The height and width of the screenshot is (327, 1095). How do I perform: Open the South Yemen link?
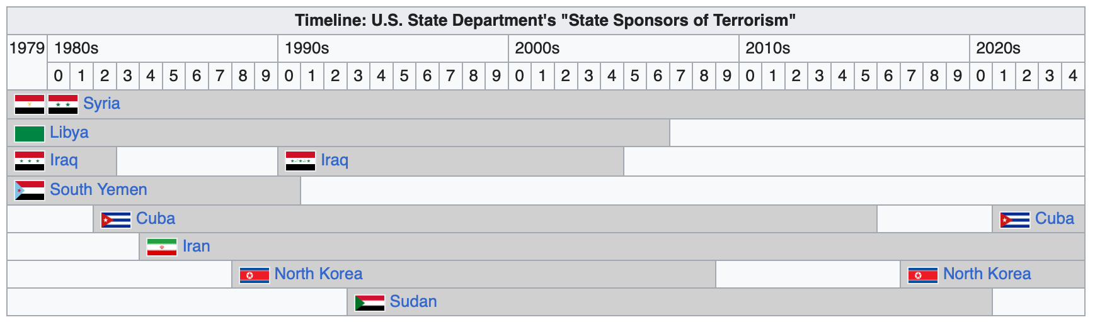98,190
